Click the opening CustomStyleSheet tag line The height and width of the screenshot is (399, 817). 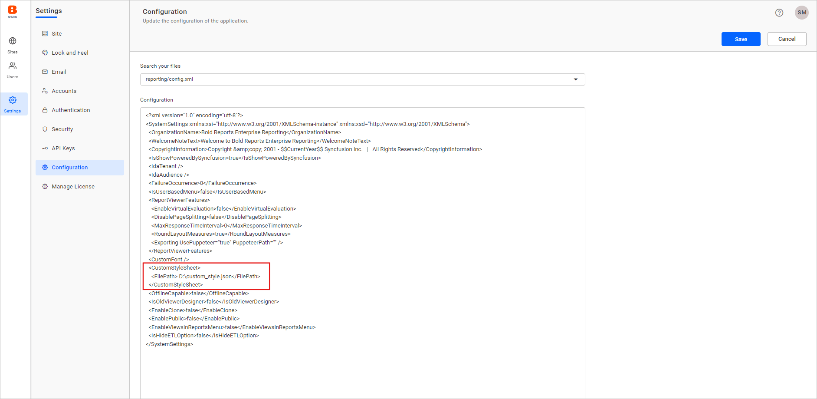[x=174, y=268]
